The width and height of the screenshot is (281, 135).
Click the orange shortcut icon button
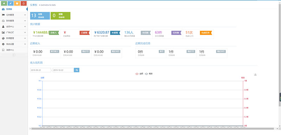tap(17, 3)
